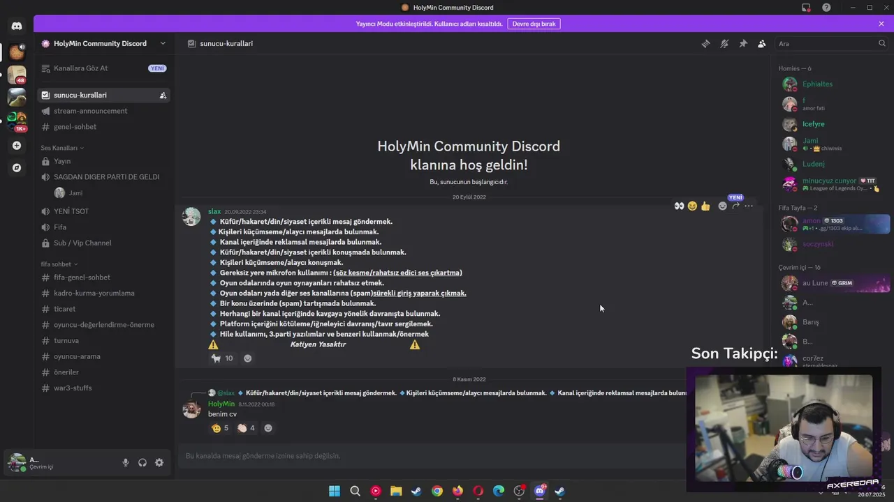894x502 pixels.
Task: Dismiss the streamer mode banner
Action: tap(881, 24)
